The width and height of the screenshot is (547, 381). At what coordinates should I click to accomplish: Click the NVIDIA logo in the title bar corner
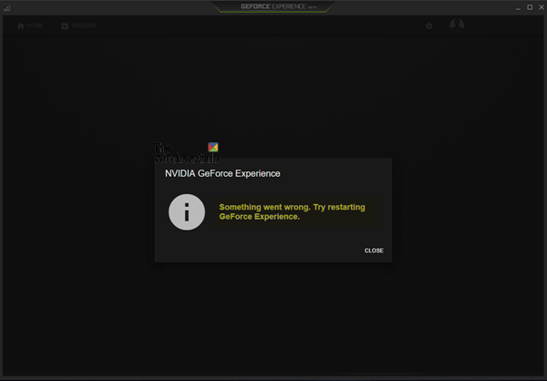[x=6, y=7]
